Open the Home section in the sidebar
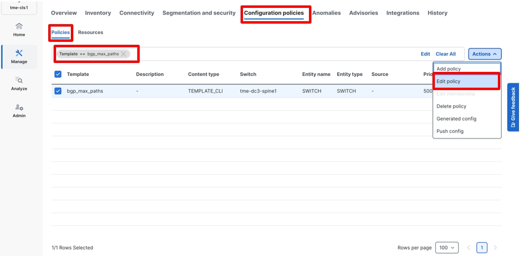520x256 pixels. tap(19, 30)
